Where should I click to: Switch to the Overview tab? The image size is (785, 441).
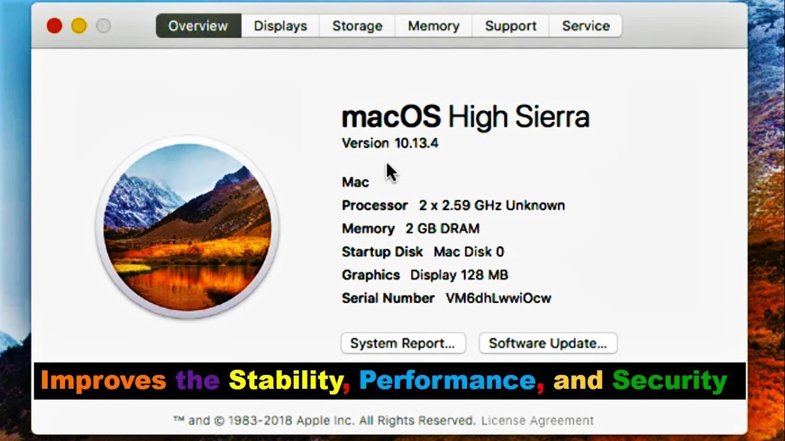pyautogui.click(x=198, y=26)
